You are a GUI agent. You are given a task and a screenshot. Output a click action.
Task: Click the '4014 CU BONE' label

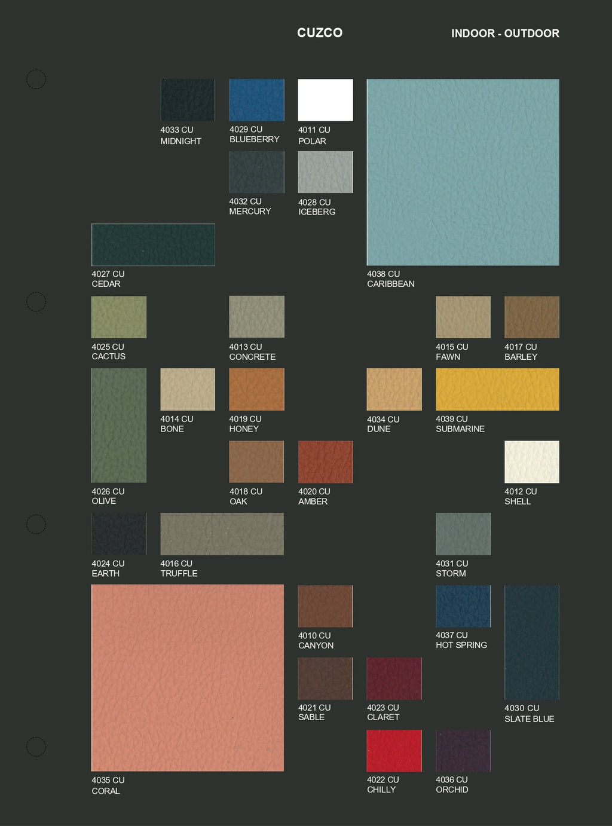point(177,424)
